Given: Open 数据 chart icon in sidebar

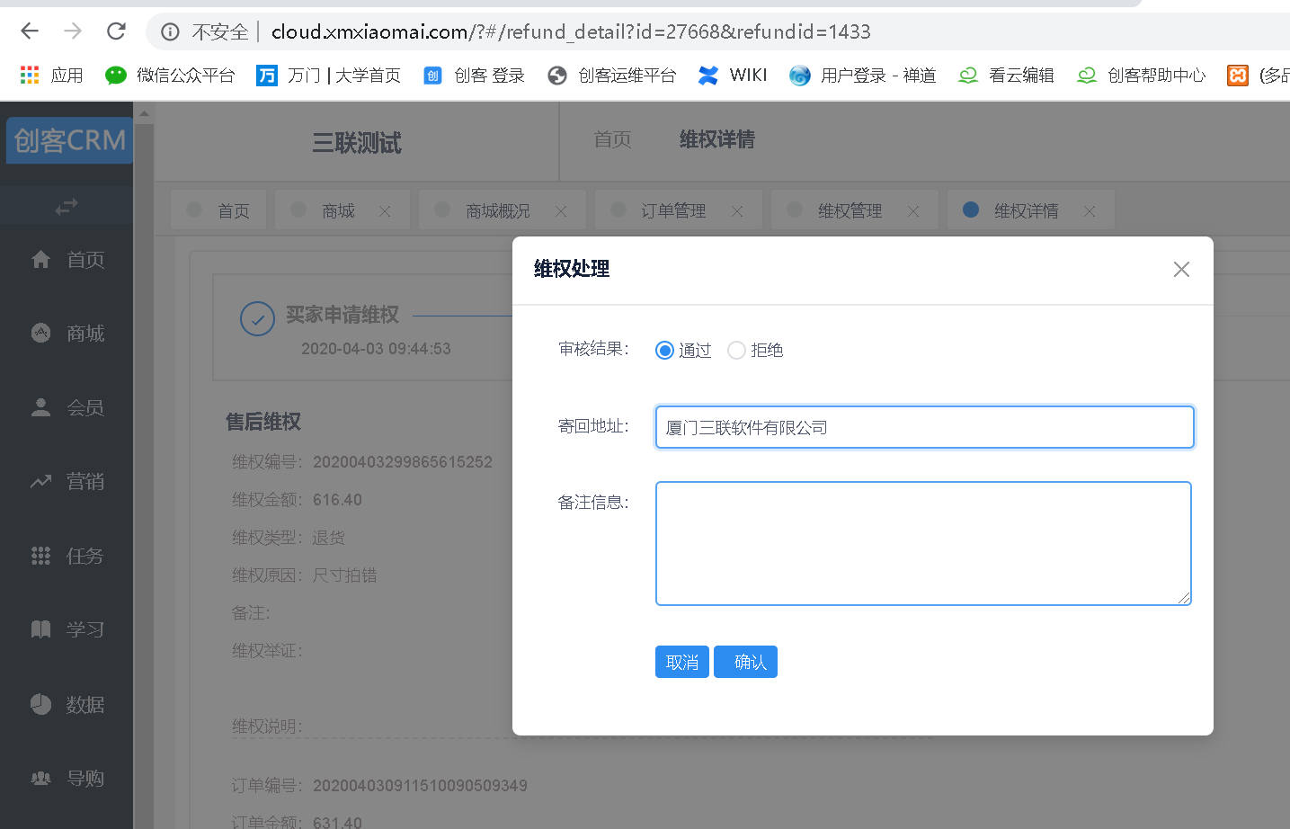Looking at the screenshot, I should pyautogui.click(x=41, y=704).
